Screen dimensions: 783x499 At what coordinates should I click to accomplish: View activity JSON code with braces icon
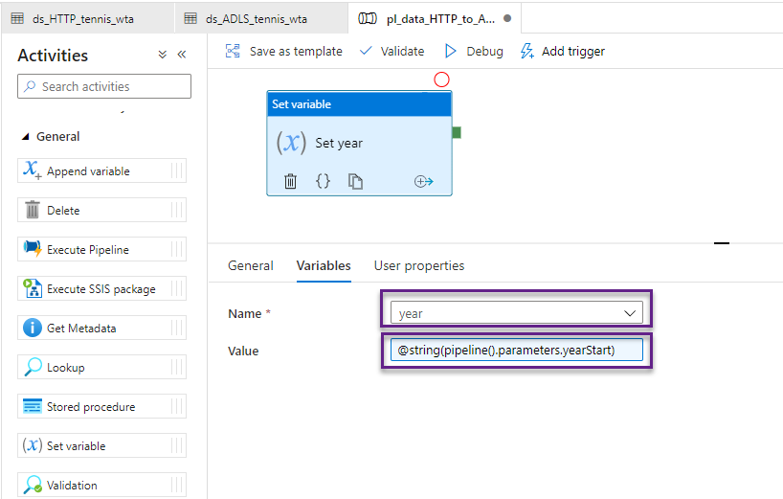click(x=323, y=181)
